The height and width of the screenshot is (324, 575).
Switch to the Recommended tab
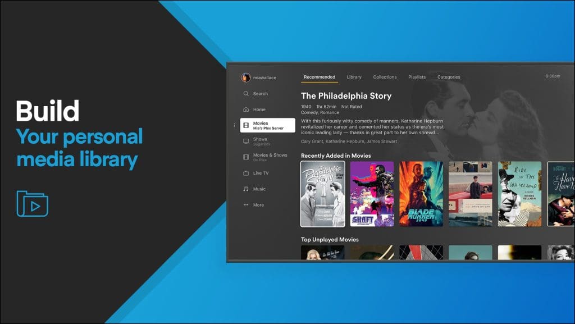tap(320, 77)
